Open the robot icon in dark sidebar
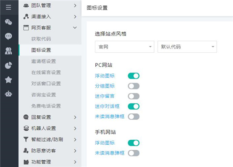 click(x=9, y=94)
